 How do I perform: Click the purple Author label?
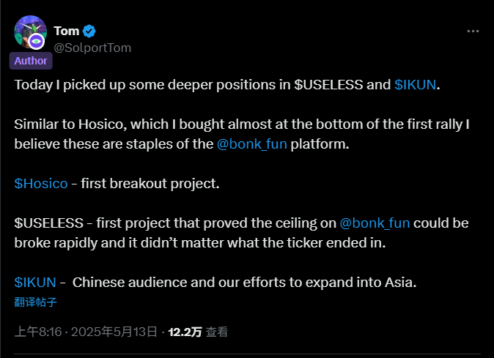click(x=30, y=61)
